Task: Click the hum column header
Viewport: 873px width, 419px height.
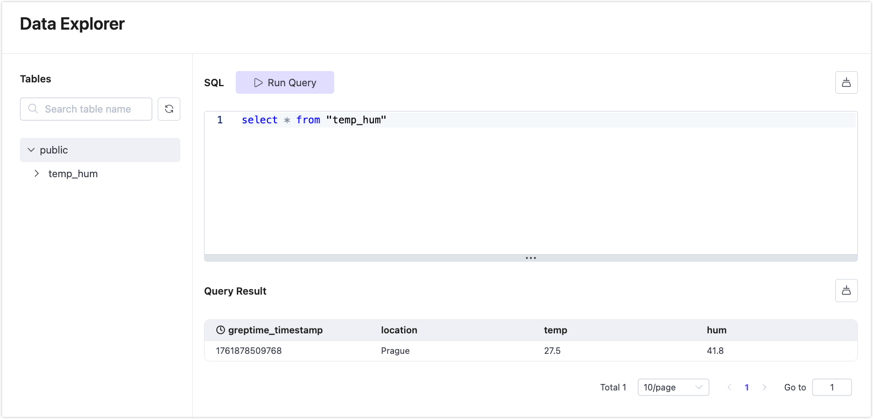Action: pyautogui.click(x=716, y=330)
